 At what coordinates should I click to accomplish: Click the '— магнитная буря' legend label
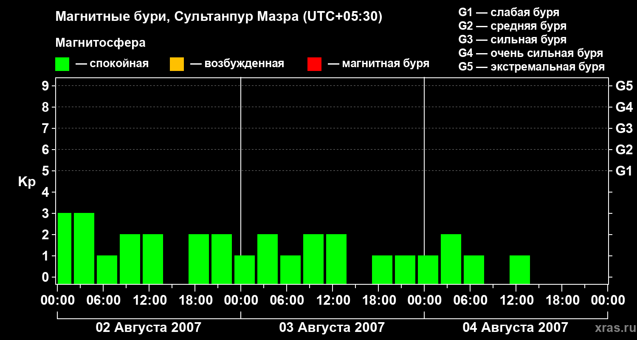click(378, 64)
